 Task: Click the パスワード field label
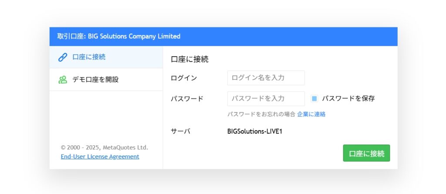(187, 99)
